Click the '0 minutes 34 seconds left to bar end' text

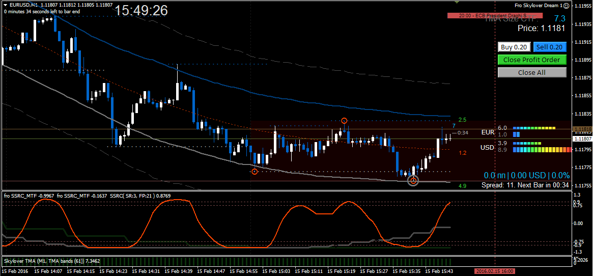click(x=42, y=11)
